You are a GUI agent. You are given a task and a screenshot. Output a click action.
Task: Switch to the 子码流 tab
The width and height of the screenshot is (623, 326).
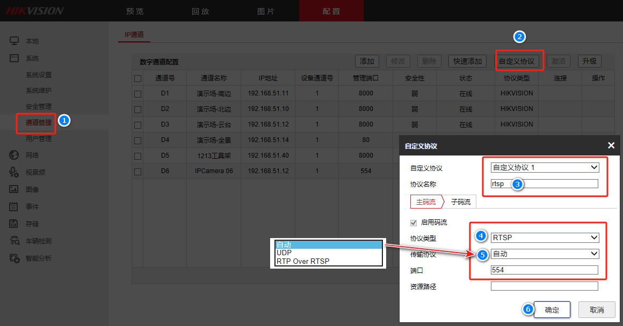[x=460, y=202]
